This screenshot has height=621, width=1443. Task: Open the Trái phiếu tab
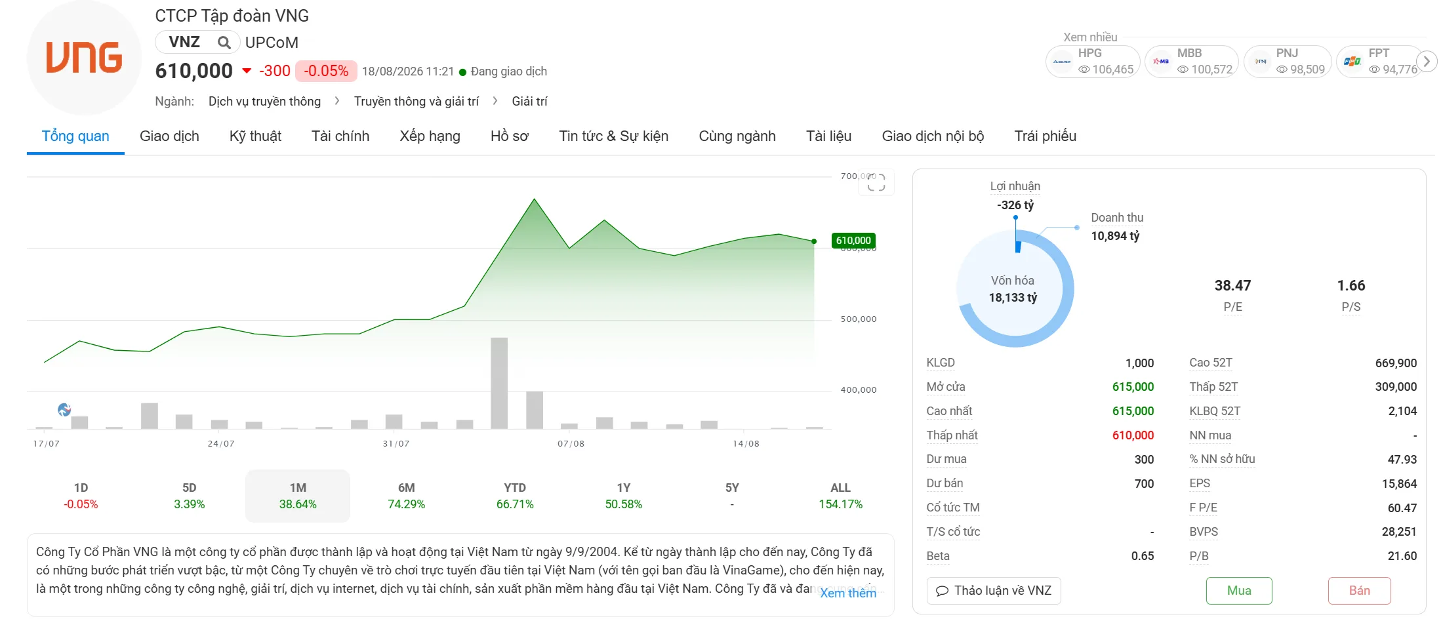pos(1046,136)
